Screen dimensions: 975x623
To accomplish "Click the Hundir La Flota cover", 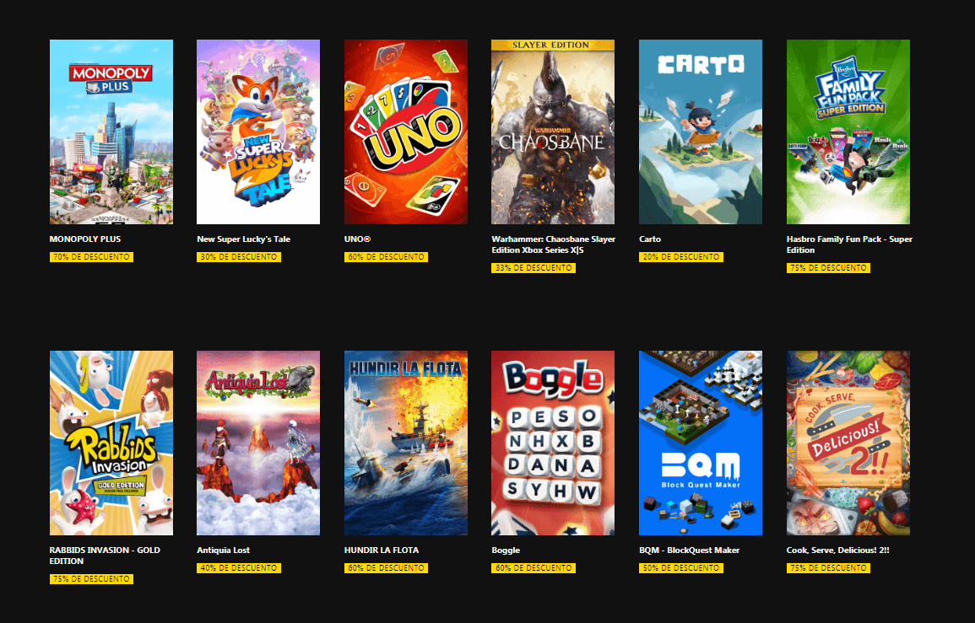I will click(x=406, y=443).
